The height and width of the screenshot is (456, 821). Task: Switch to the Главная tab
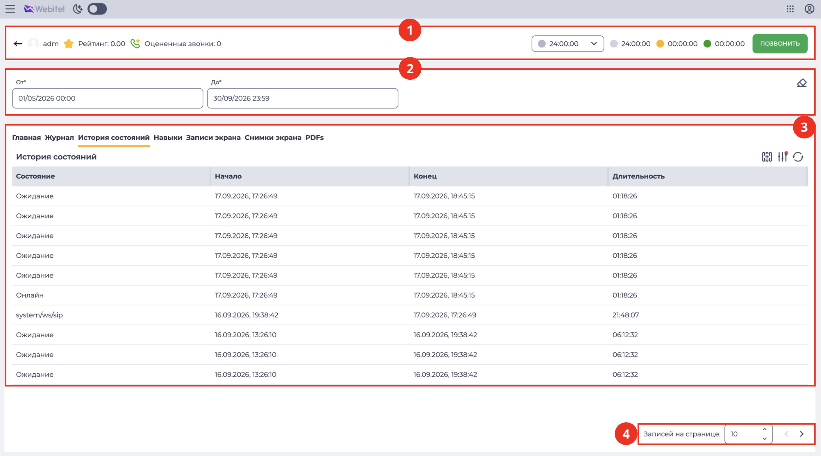[x=26, y=138]
